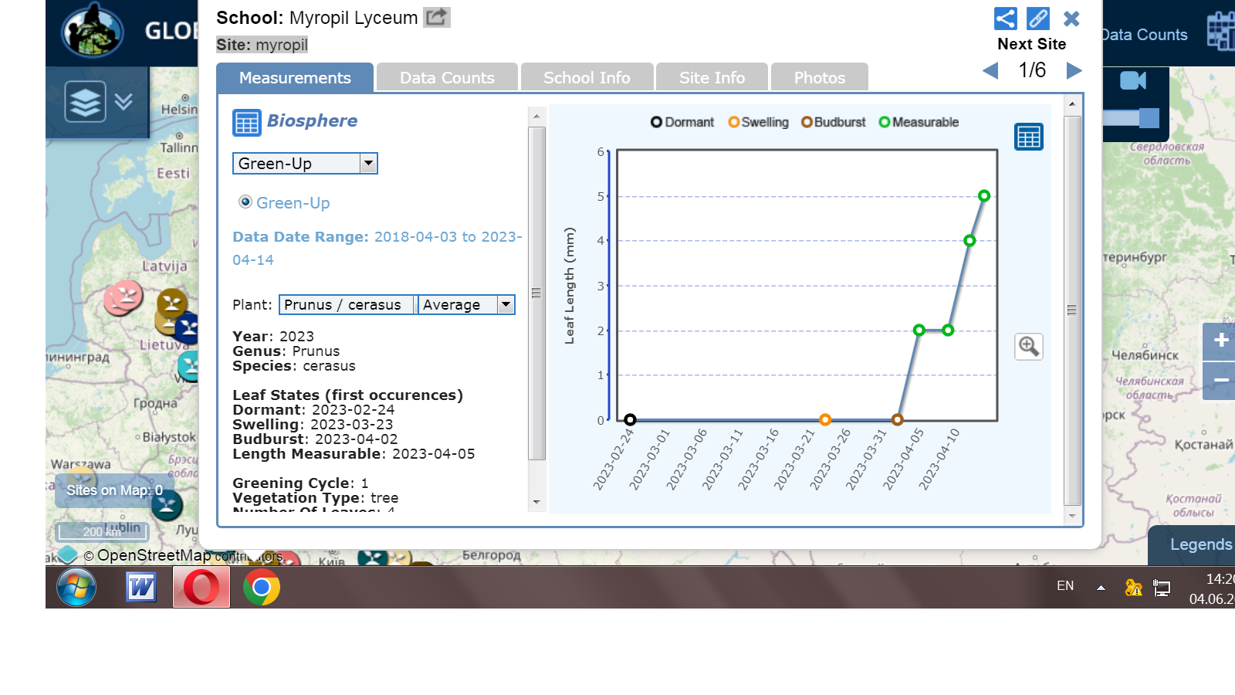This screenshot has width=1235, height=695.
Task: Click the magnifier zoom icon on chart
Action: click(x=1028, y=347)
